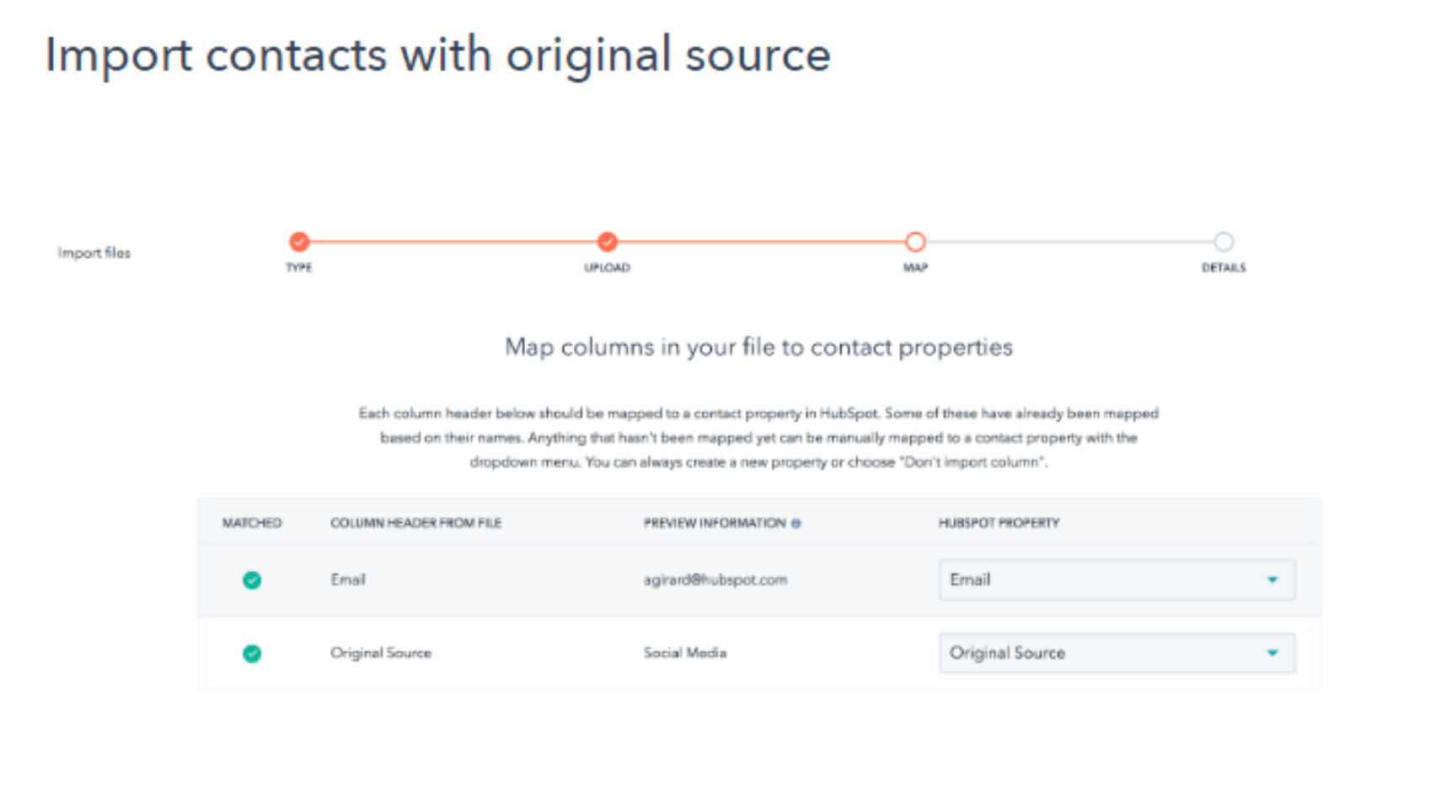This screenshot has width=1436, height=785.
Task: Click the Original Source dropdown caret arrow
Action: coord(1273,654)
